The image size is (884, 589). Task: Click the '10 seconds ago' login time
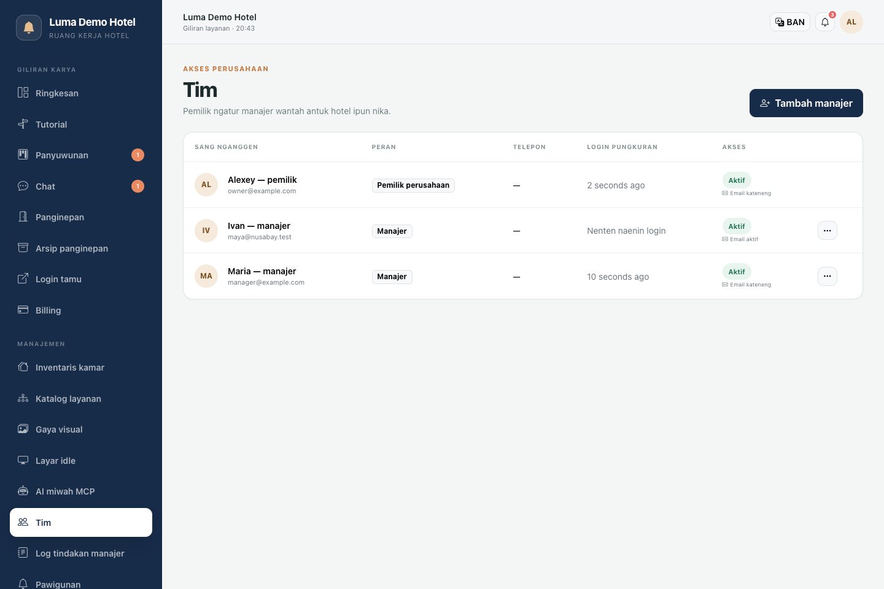pos(618,277)
